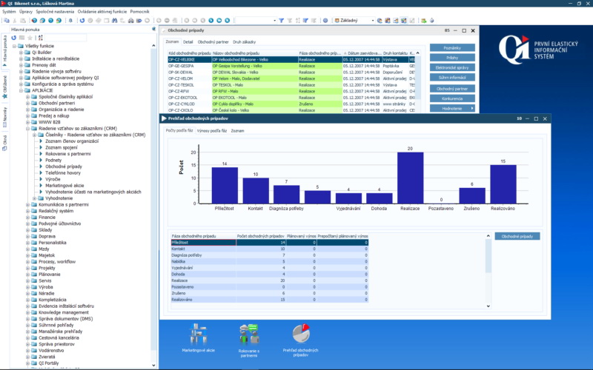Select the OP-GE-GESIPA row code cell

coord(190,66)
